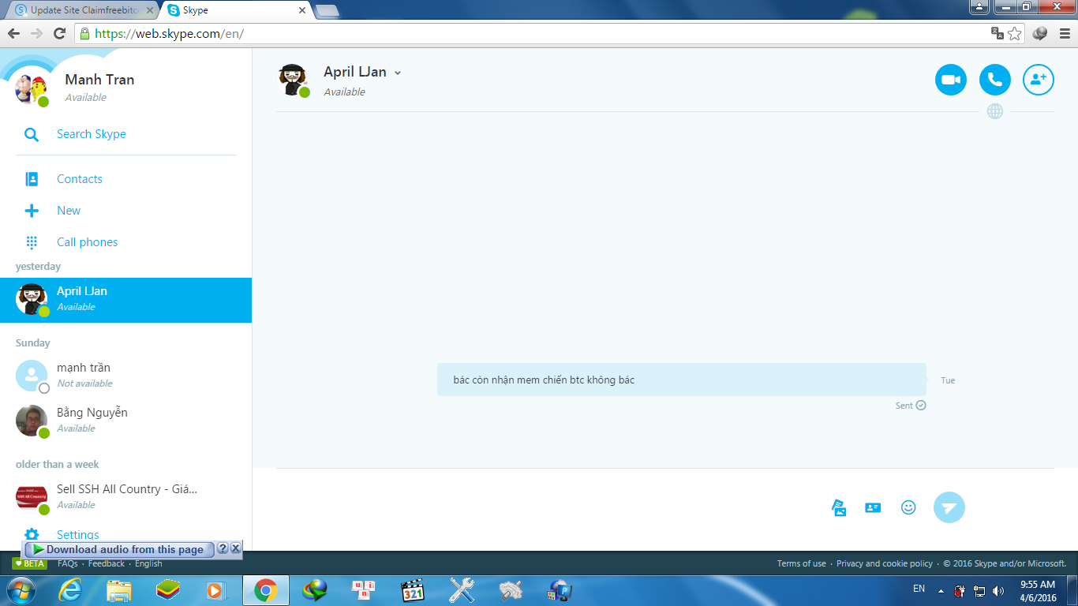This screenshot has height=606, width=1078.
Task: Open Settings in the sidebar
Action: click(x=78, y=535)
